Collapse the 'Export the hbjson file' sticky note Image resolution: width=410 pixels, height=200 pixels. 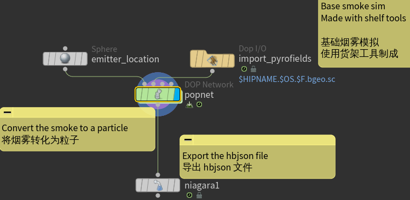click(x=188, y=140)
